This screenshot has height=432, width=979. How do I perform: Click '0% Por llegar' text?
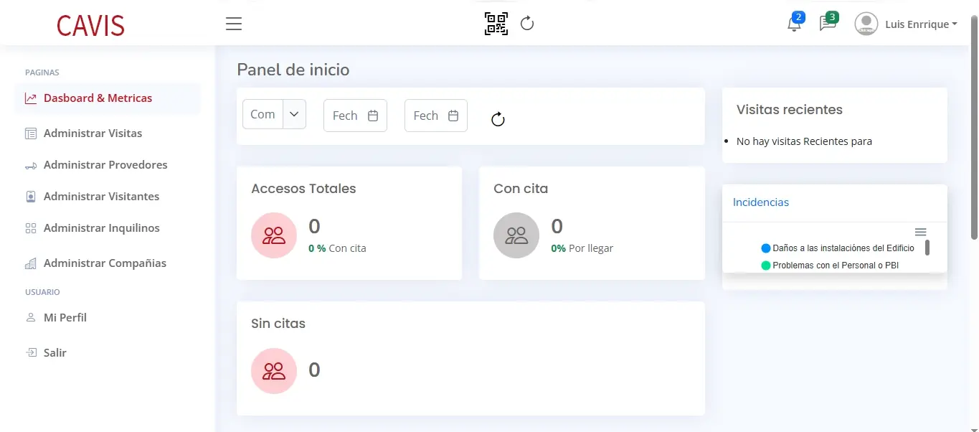tap(582, 248)
